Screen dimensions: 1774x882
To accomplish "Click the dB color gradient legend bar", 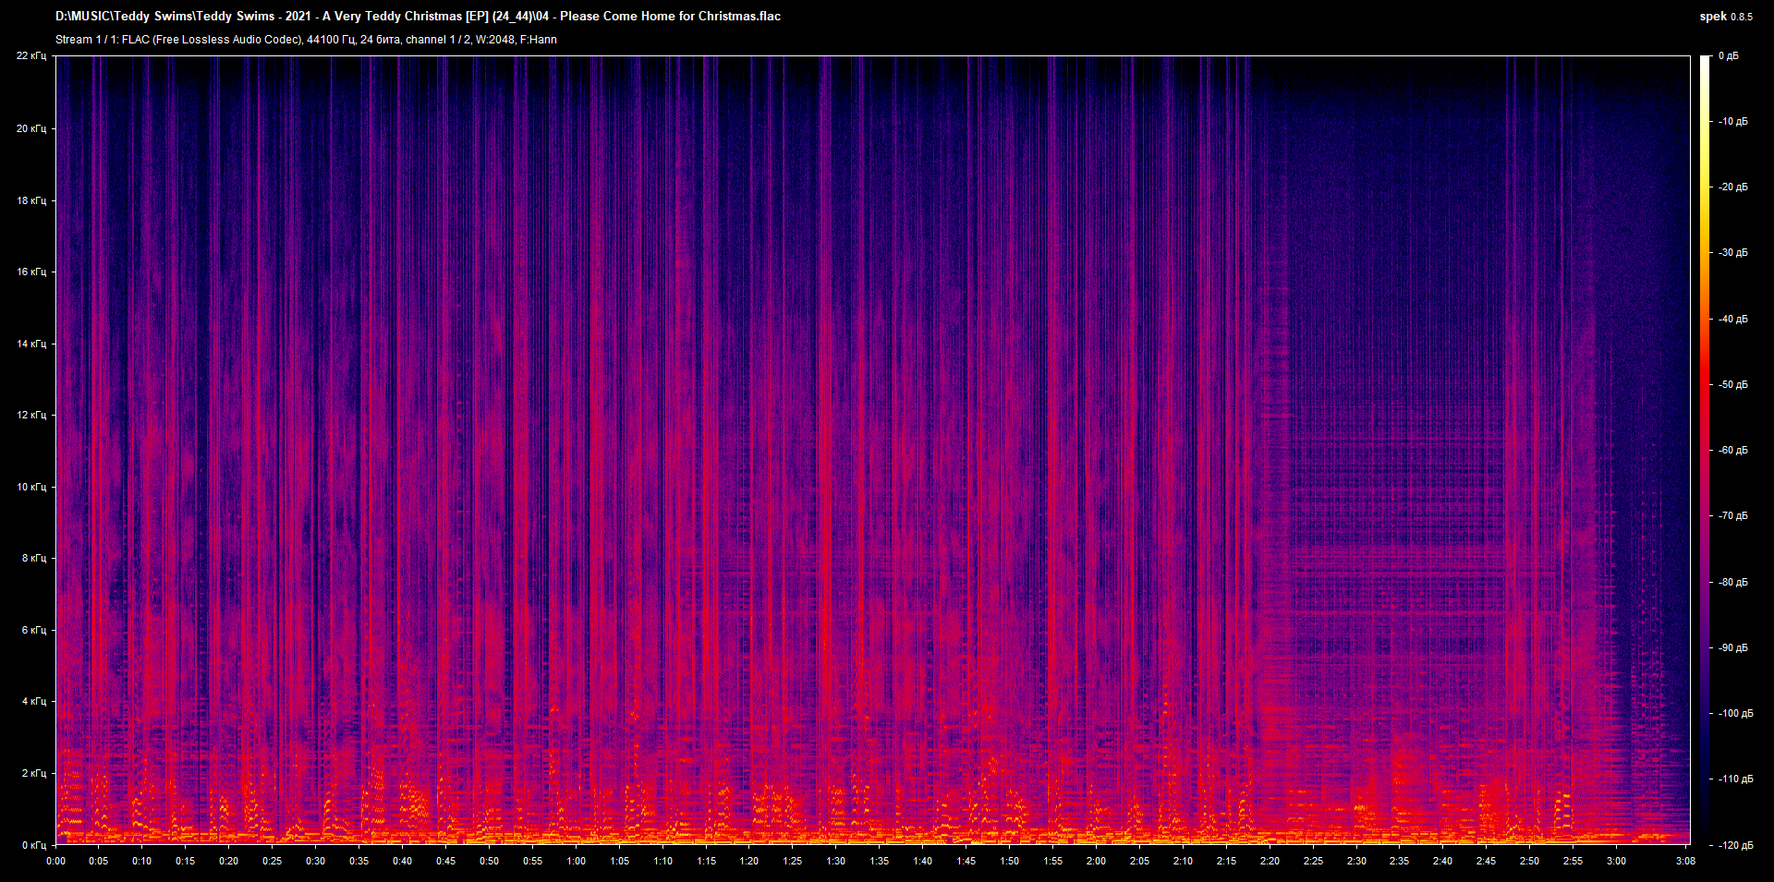I will tap(1706, 451).
